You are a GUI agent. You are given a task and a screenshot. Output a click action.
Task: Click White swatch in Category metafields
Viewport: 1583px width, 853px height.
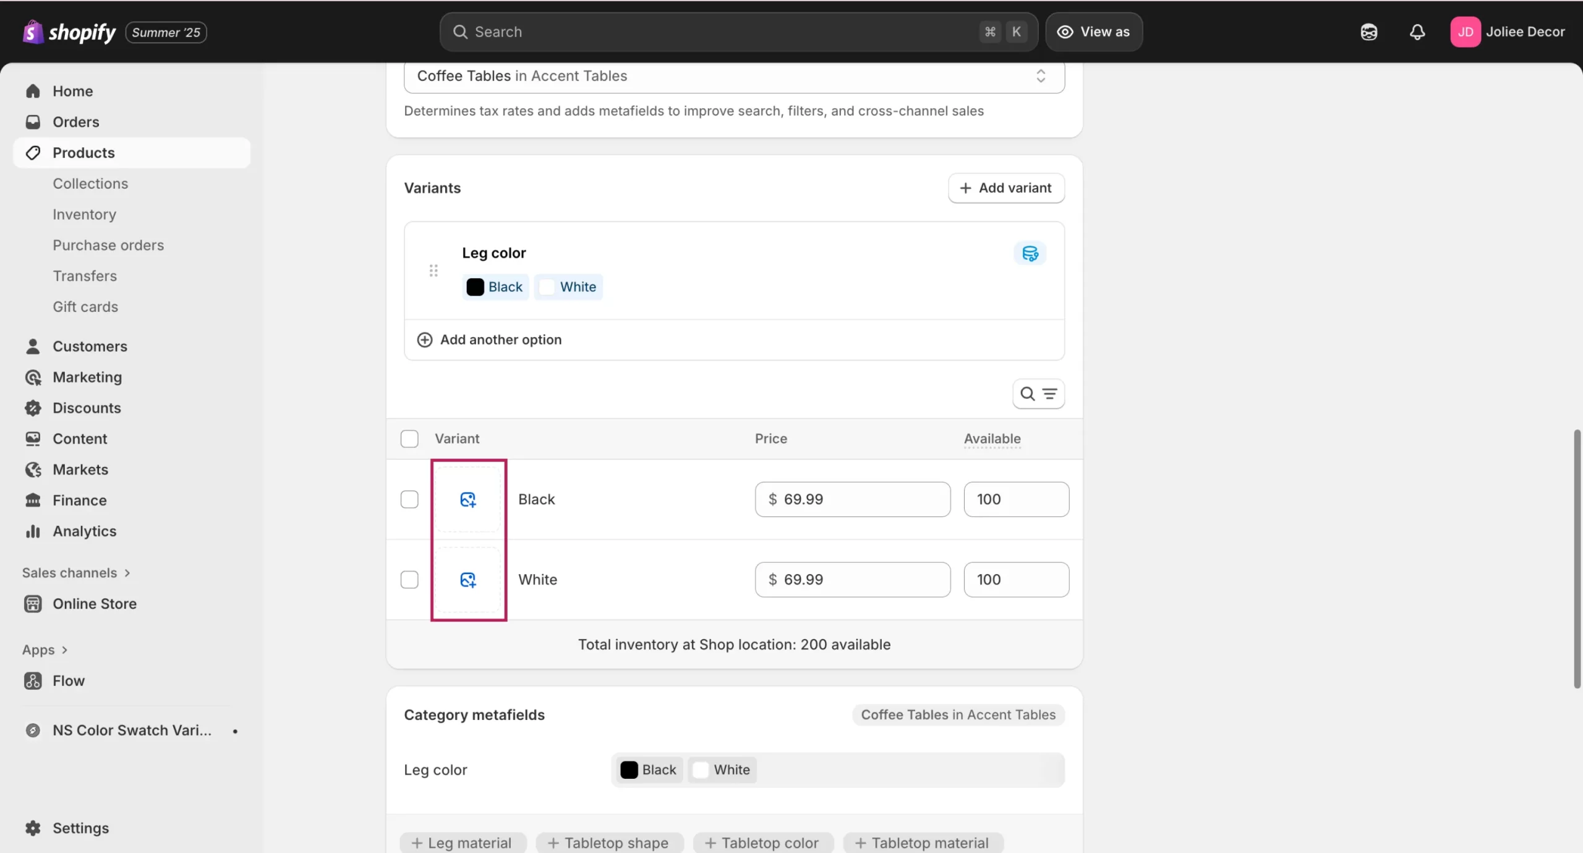pos(722,770)
